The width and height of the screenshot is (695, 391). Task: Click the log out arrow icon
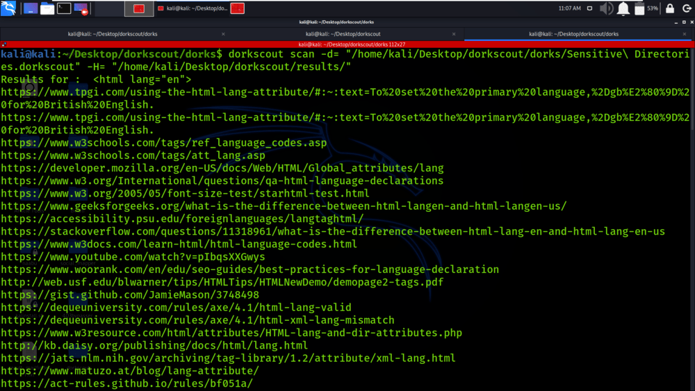point(687,8)
